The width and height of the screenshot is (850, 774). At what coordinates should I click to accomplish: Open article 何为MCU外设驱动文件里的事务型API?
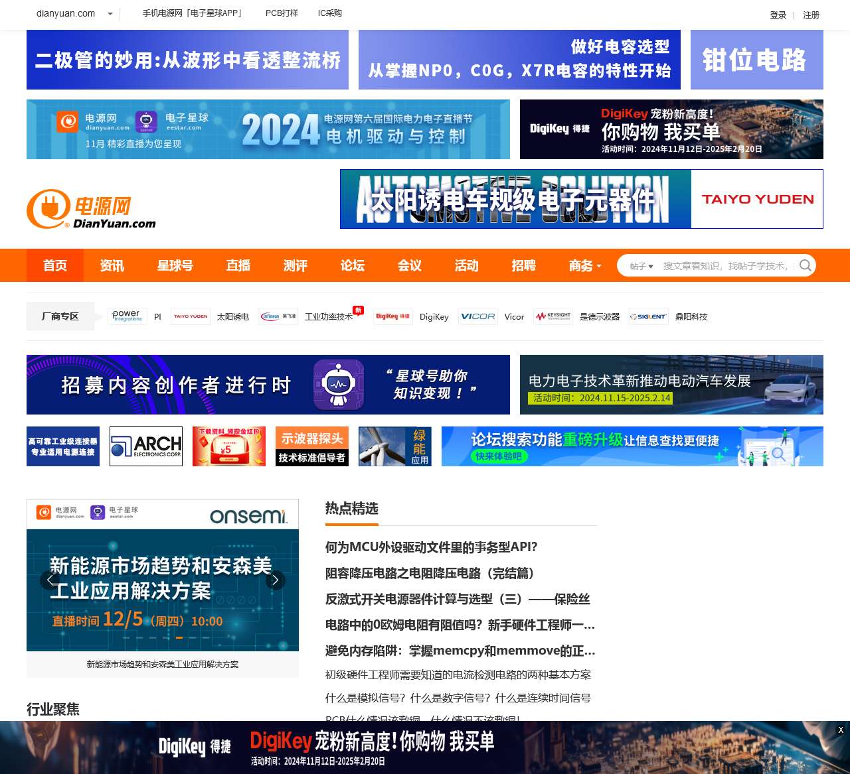click(x=432, y=547)
